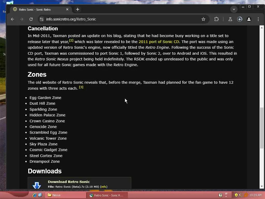This screenshot has width=265, height=199.
Task: Click Egg Garden Zone list item
Action: [x=45, y=98]
